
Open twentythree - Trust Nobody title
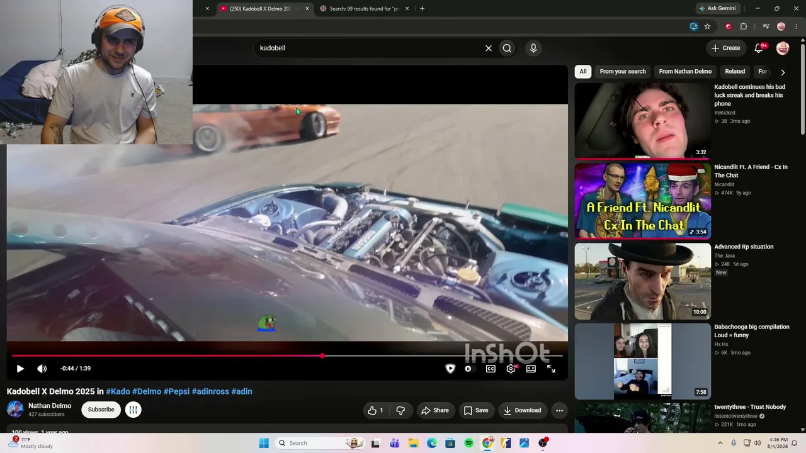[750, 407]
